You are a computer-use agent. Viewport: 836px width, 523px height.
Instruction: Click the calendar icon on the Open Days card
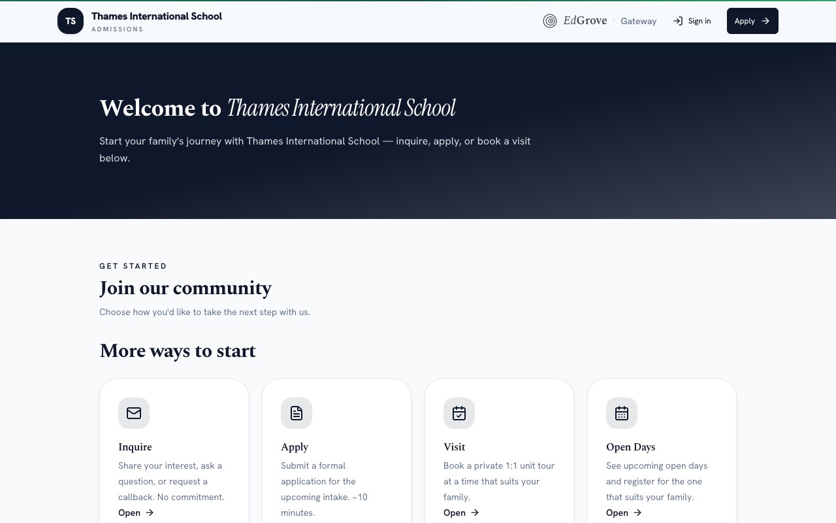622,413
